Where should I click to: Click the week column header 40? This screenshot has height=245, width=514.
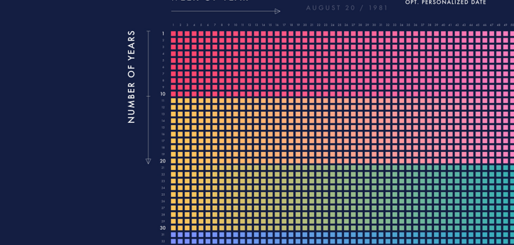(443, 25)
